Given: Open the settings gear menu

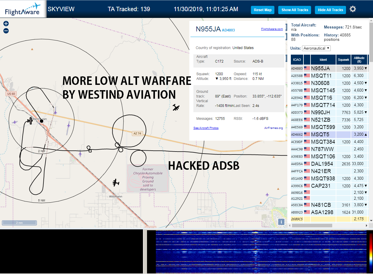Looking at the screenshot, I should click(x=353, y=9).
